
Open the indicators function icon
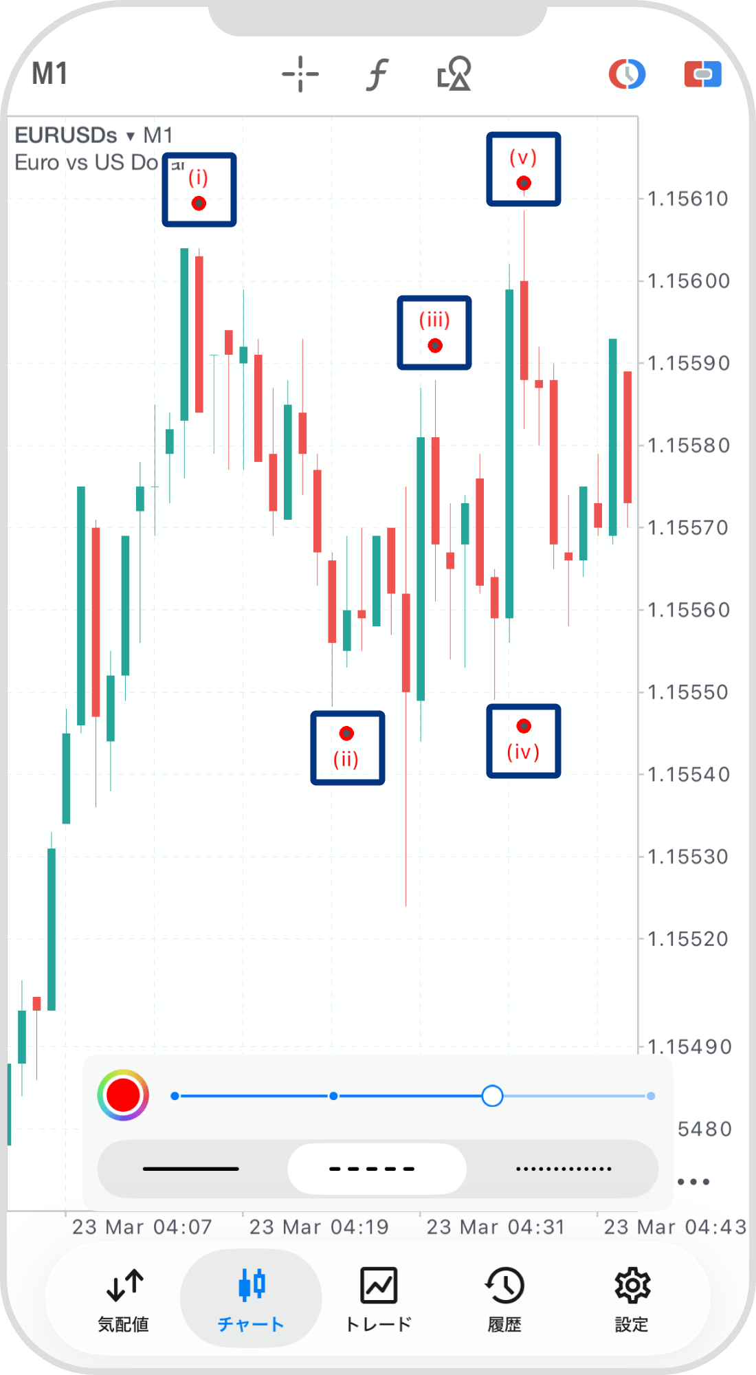point(377,74)
